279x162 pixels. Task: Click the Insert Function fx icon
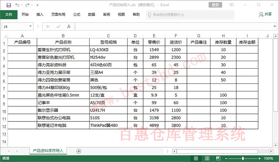tap(69, 27)
